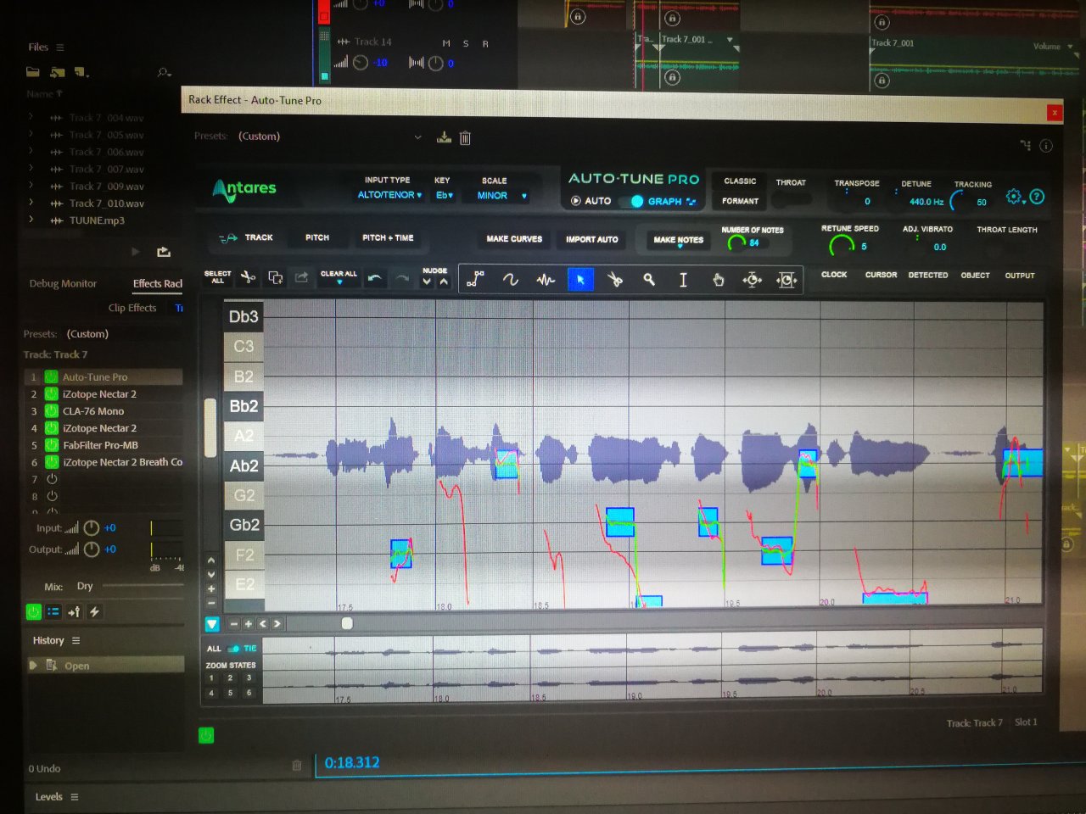Open the Input Type ALTO/TENOR dropdown
Image resolution: width=1086 pixels, height=814 pixels.
click(x=389, y=195)
